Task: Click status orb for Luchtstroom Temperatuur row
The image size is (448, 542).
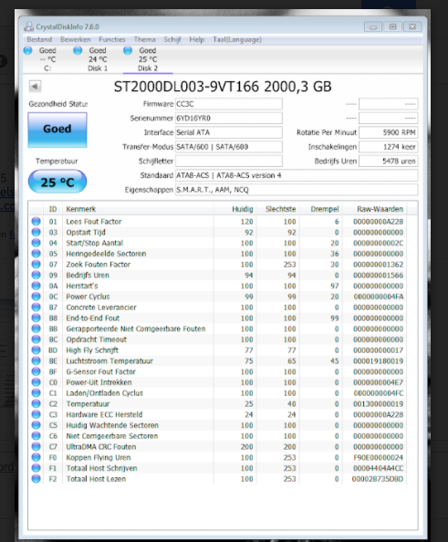Action: 36,360
